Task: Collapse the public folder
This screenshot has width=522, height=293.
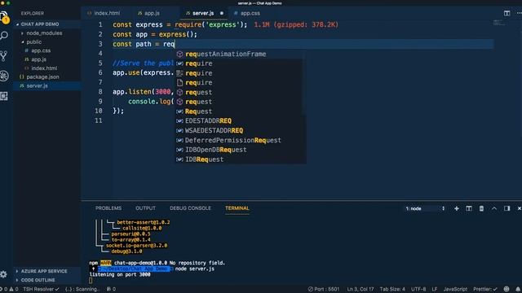Action: click(x=47, y=42)
